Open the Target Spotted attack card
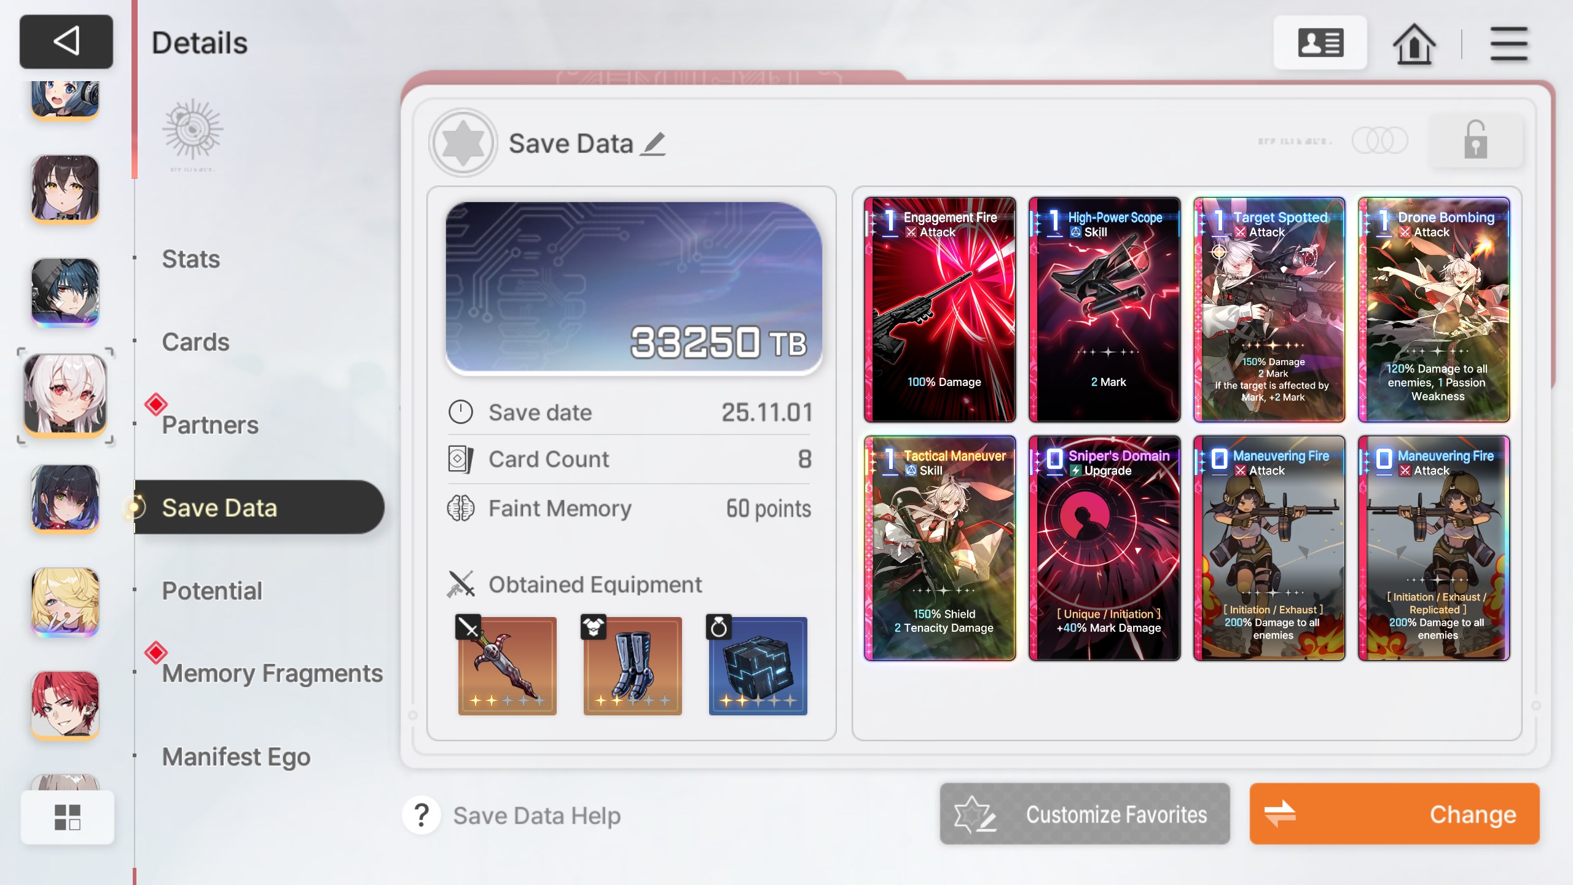1573x885 pixels. click(1269, 310)
